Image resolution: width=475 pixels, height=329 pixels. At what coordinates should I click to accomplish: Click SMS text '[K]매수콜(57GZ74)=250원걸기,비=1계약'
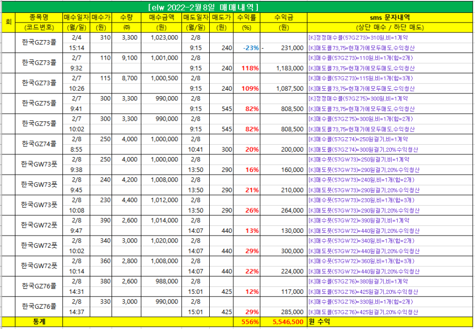(358, 139)
